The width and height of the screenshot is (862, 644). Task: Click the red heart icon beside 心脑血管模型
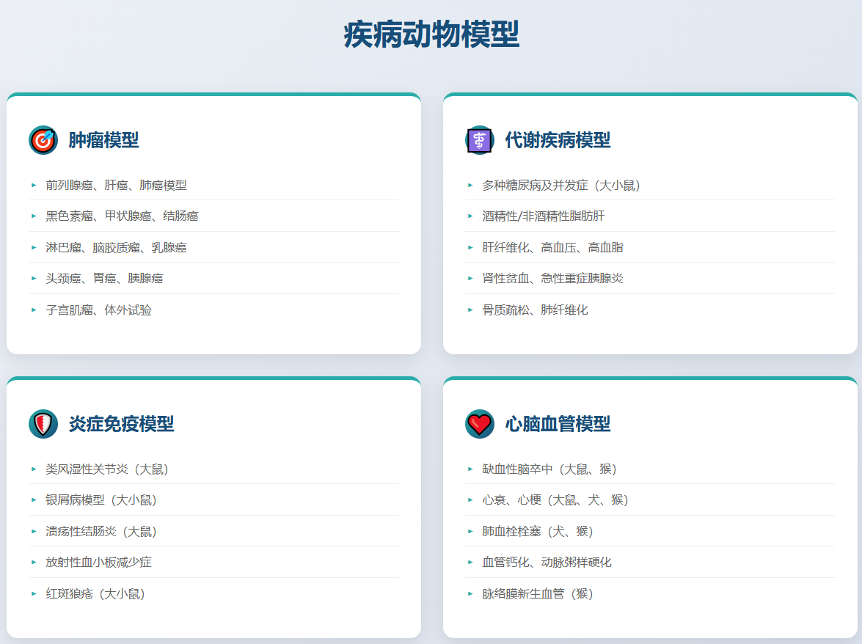pos(479,424)
